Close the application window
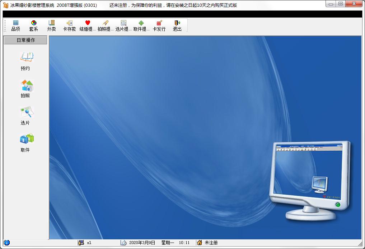365x249 pixels. point(354,4)
